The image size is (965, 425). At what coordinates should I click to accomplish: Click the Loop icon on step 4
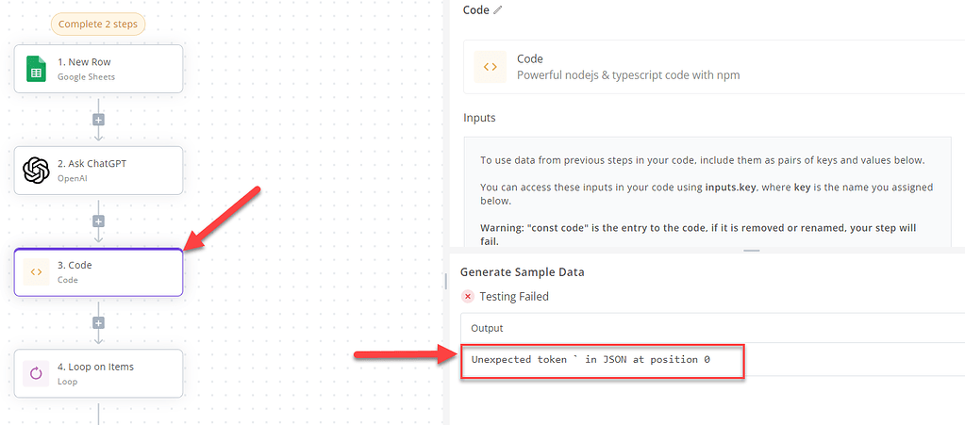point(36,373)
